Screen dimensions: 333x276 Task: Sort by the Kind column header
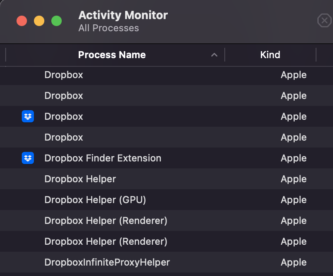point(270,55)
